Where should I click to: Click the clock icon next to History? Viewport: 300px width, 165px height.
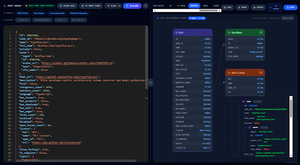(x=4, y=20)
